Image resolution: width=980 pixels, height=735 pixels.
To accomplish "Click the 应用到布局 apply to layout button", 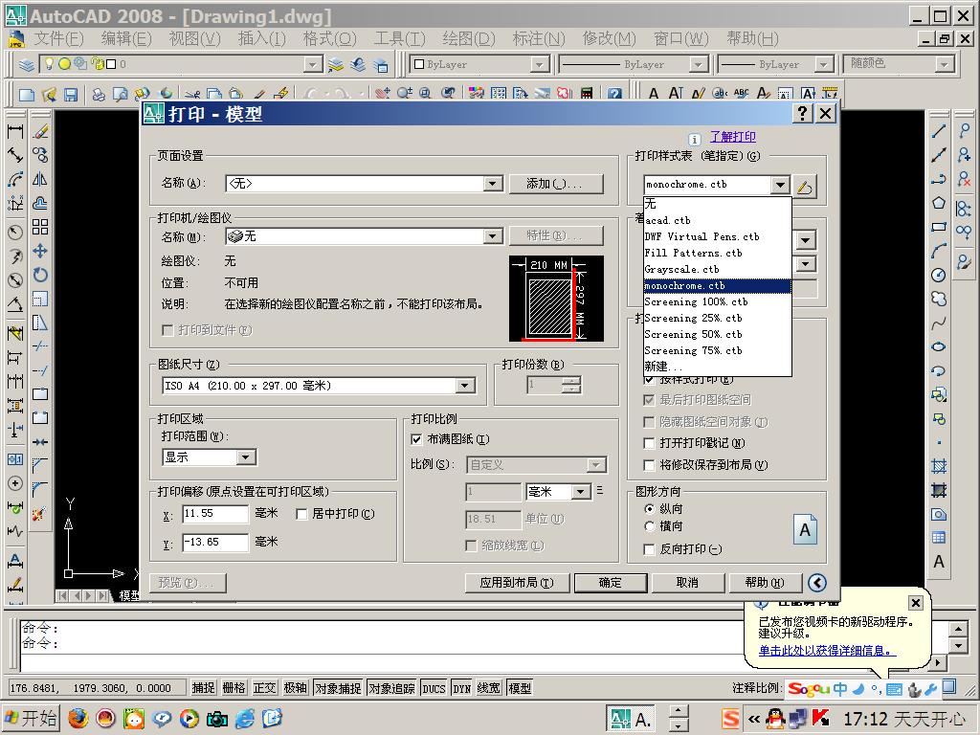I will click(517, 583).
